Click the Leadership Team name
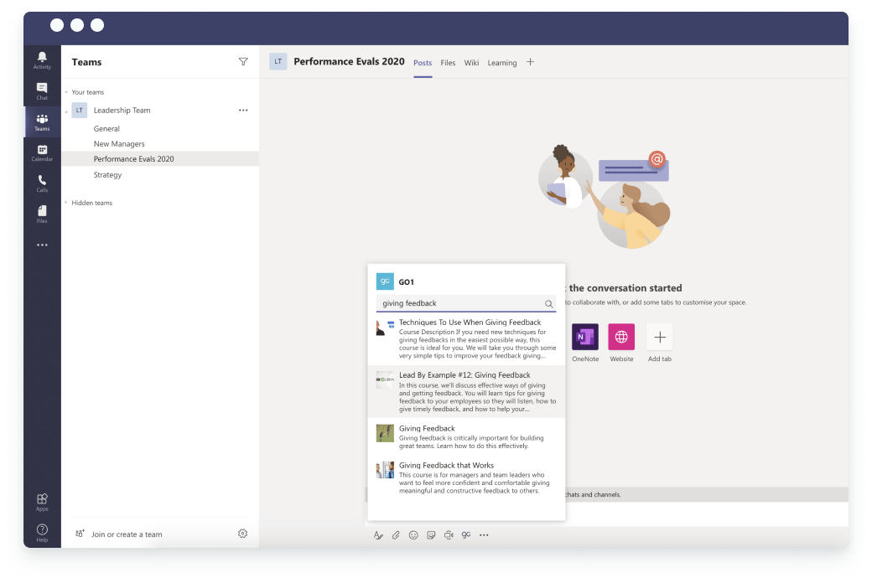Viewport: 872px width, 583px height. click(x=122, y=110)
